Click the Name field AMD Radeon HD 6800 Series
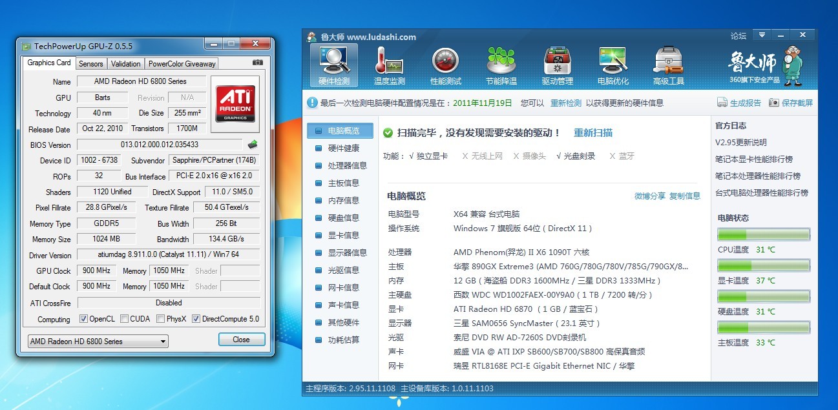 coord(141,81)
